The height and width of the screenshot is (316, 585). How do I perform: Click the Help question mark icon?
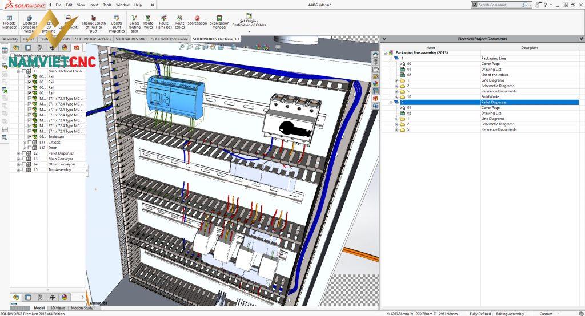coord(545,5)
